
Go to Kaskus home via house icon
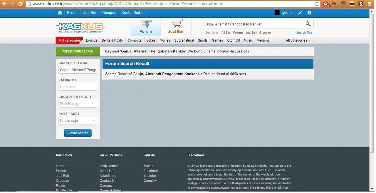tap(60, 13)
